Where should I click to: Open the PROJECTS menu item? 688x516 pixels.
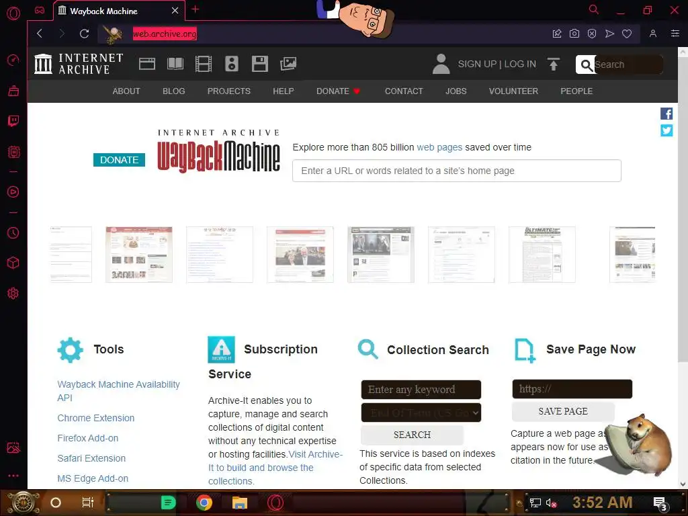228,91
